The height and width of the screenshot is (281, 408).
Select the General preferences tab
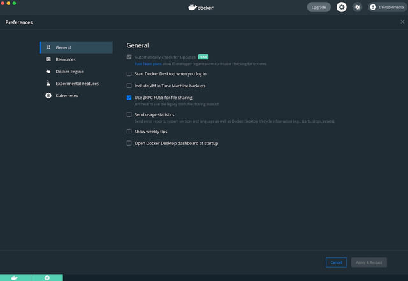64,47
